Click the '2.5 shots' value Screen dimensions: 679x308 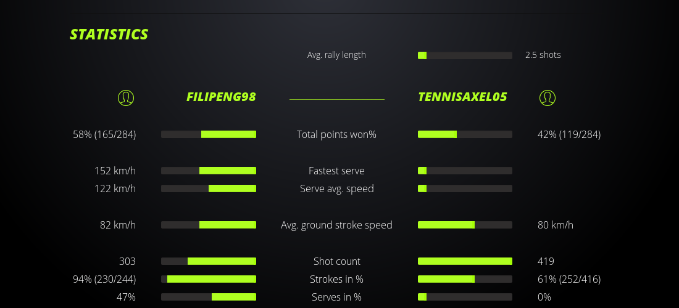(543, 55)
